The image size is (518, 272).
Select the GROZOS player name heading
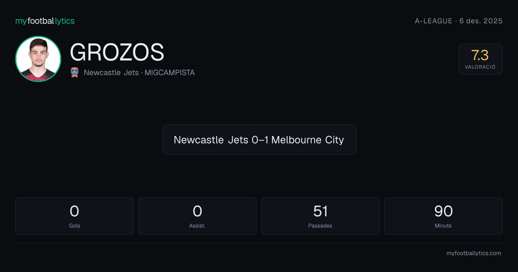click(x=117, y=52)
